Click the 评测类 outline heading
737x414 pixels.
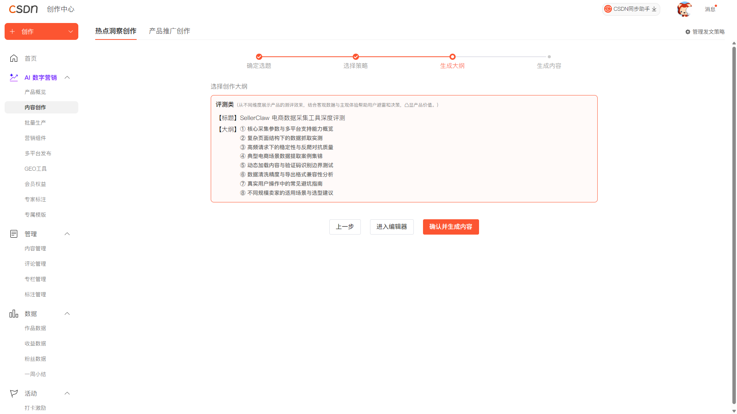225,105
